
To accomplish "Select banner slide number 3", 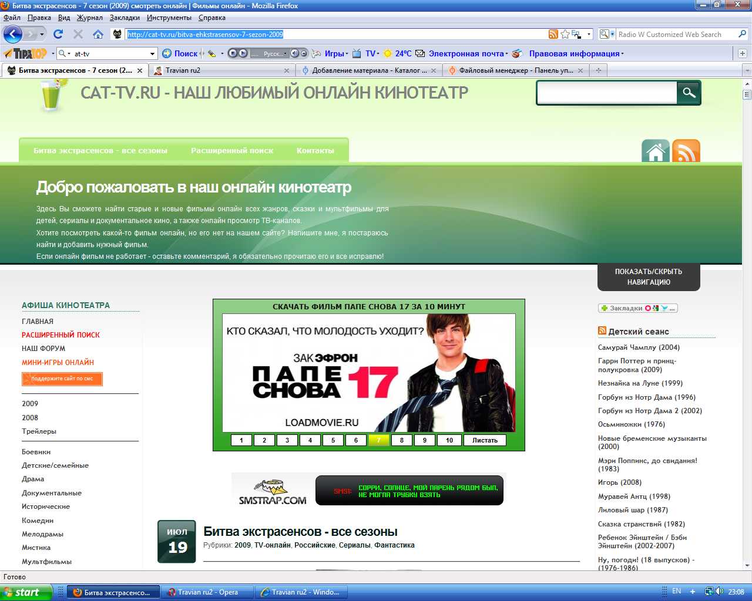I will 287,440.
